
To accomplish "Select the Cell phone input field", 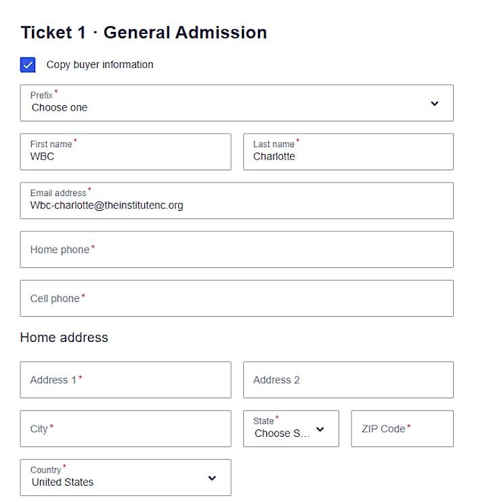I will coord(236,298).
